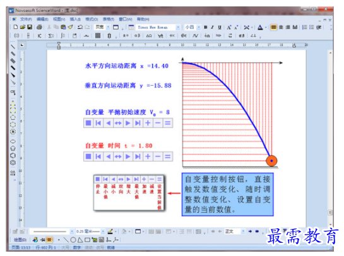Click the line color pen swatch
344x256 pixels.
click(x=110, y=231)
